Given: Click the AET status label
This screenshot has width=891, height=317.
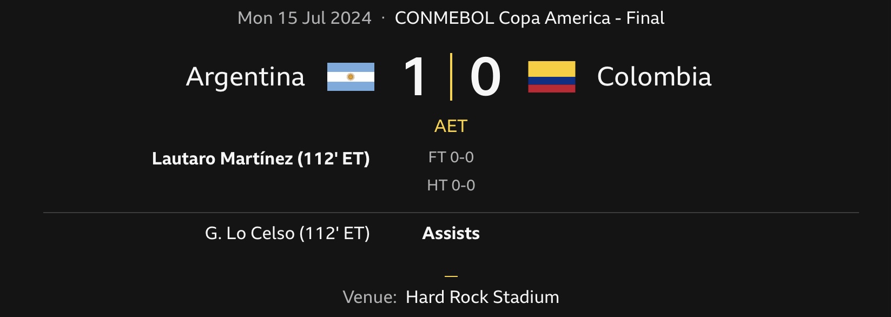Looking at the screenshot, I should coord(451,126).
